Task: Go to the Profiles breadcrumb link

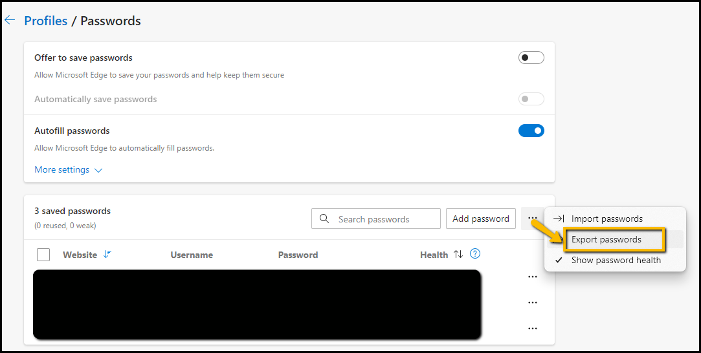Action: 45,21
